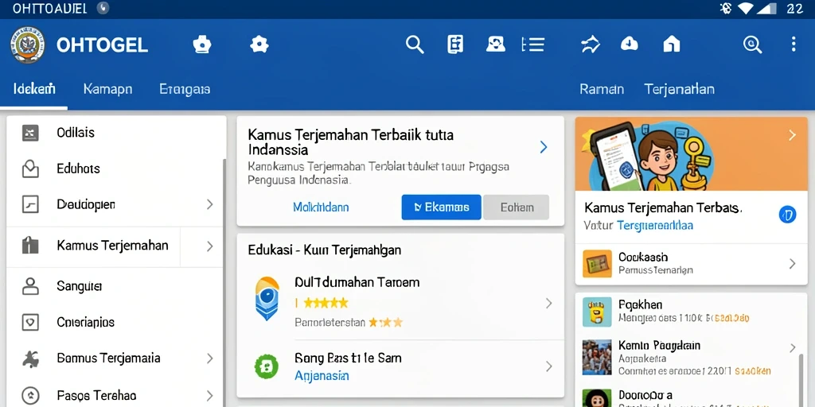
Task: Click the cloud download icon
Action: coord(630,45)
